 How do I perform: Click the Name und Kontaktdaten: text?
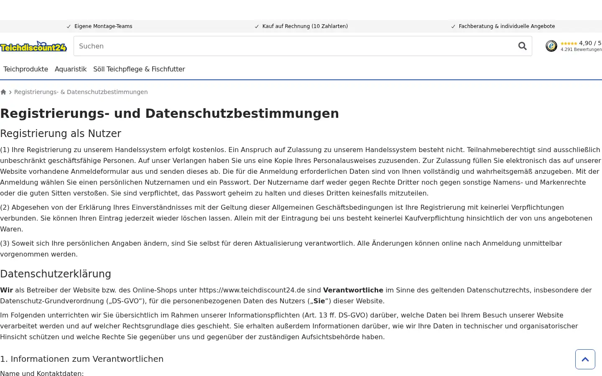(42, 373)
